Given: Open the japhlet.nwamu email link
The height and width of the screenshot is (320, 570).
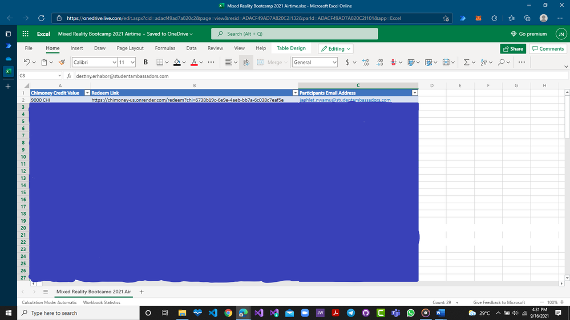Looking at the screenshot, I should [345, 100].
